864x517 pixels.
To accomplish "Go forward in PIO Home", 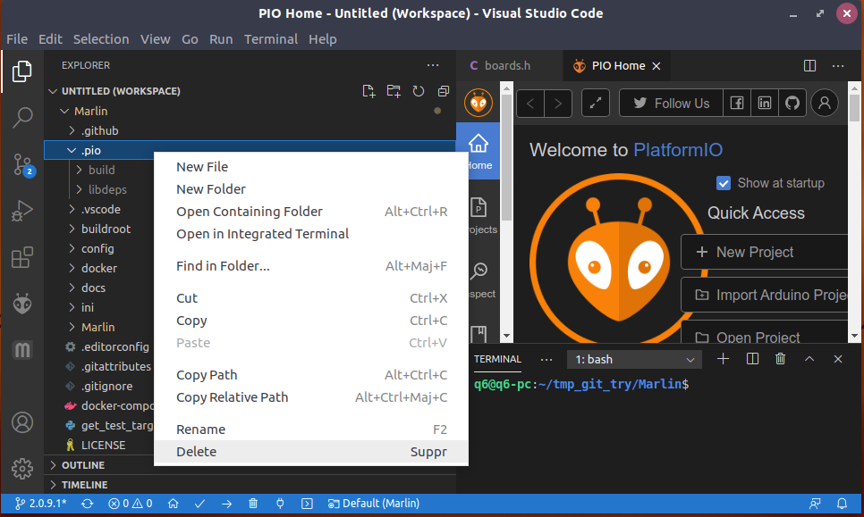I will click(557, 104).
